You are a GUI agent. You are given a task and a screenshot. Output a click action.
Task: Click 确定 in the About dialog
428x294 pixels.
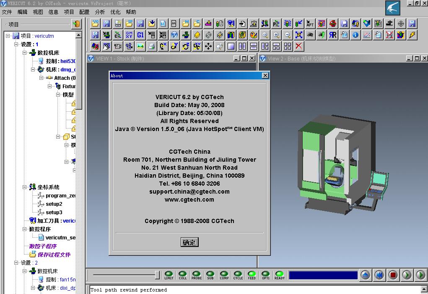tap(189, 242)
